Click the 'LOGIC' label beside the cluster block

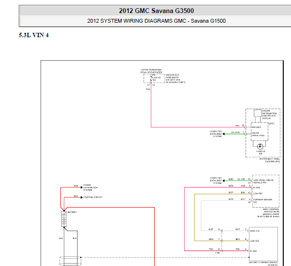click(x=272, y=124)
